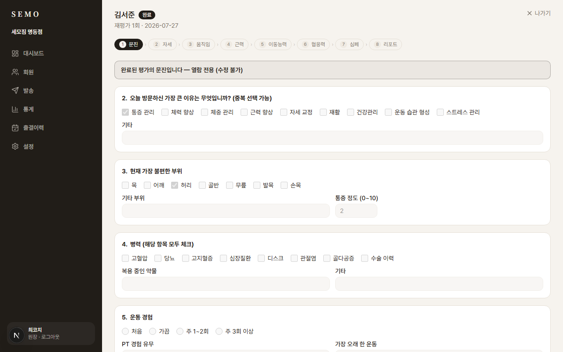Check the 고지혈증 checkbox

[186, 258]
